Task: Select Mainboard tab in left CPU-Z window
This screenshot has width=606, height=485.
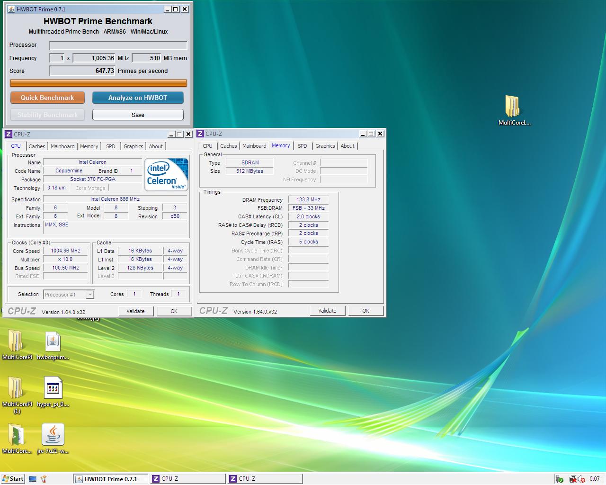Action: [x=62, y=146]
